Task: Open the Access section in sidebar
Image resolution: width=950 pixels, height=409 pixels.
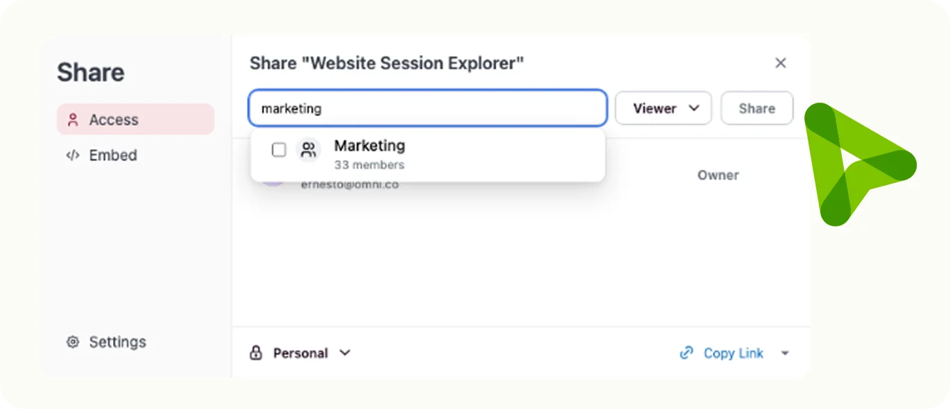Action: [x=135, y=119]
